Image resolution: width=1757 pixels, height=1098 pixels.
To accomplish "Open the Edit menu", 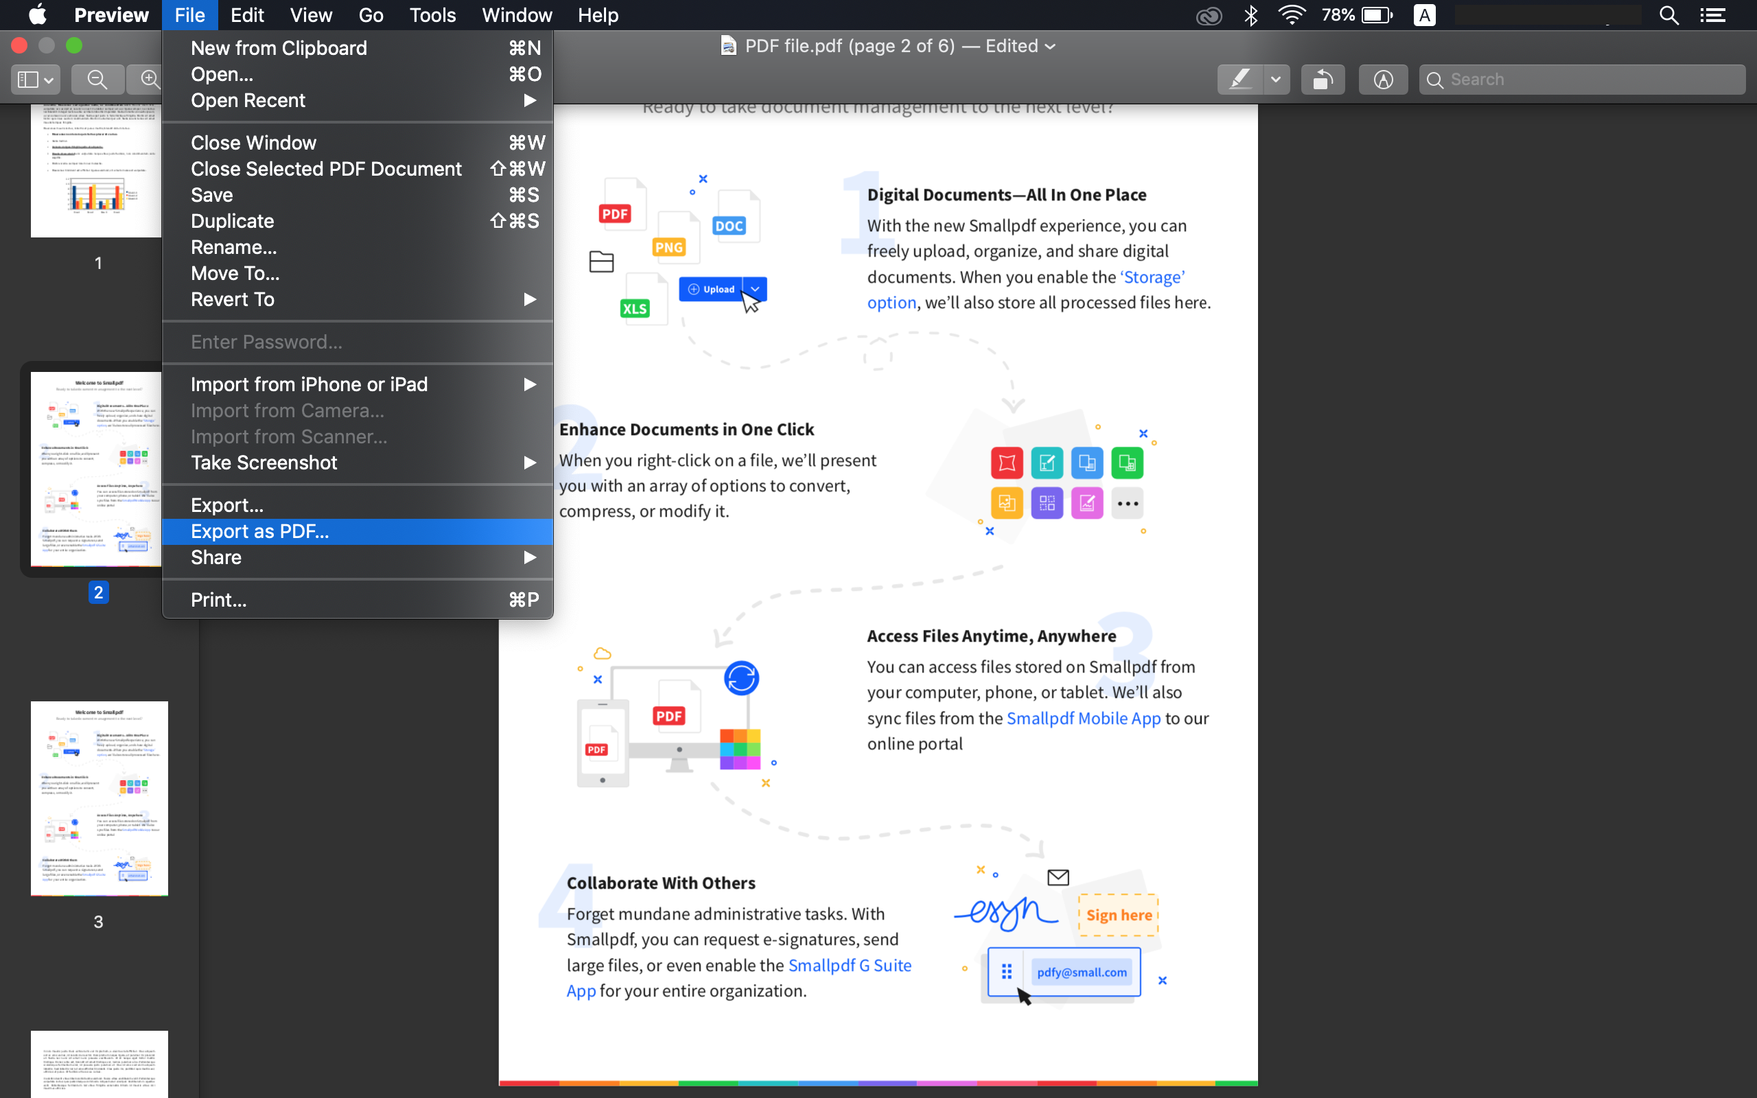I will pos(247,14).
